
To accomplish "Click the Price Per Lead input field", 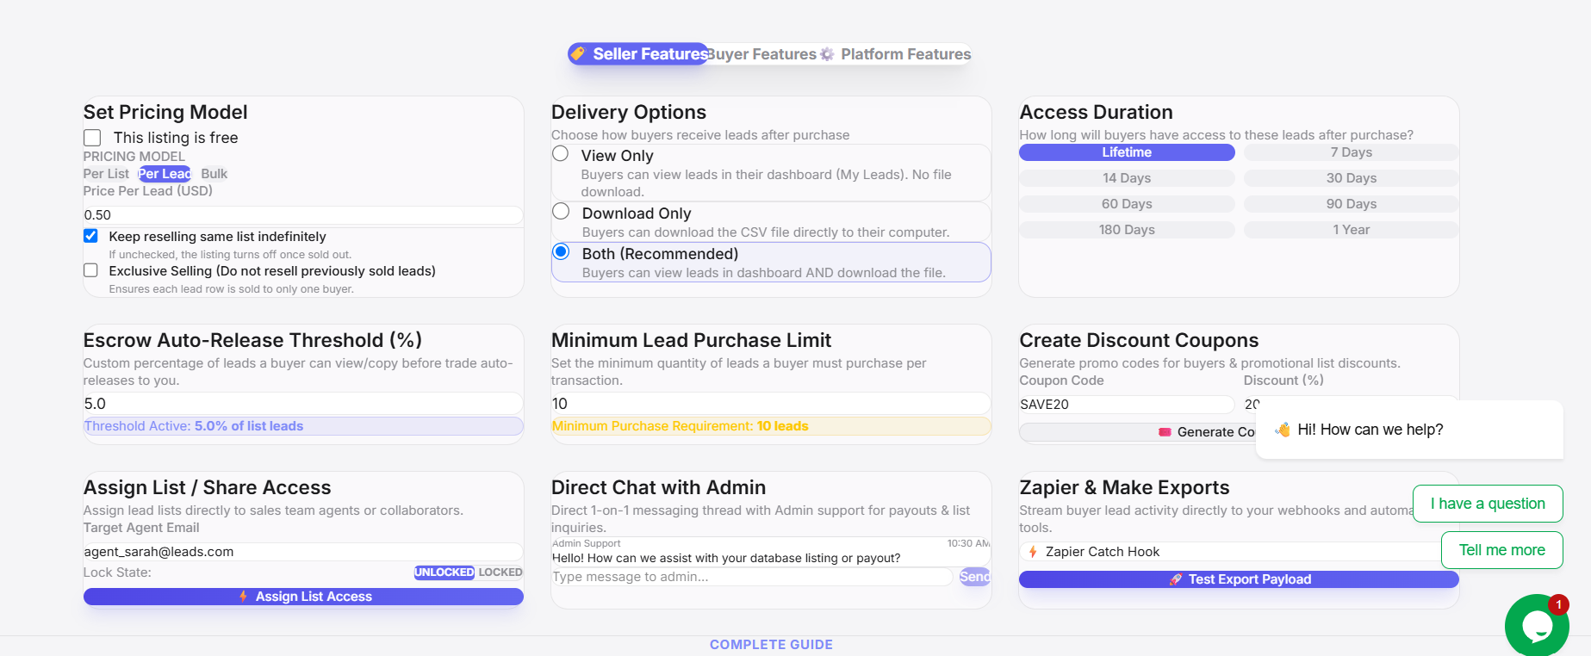I will tap(303, 215).
